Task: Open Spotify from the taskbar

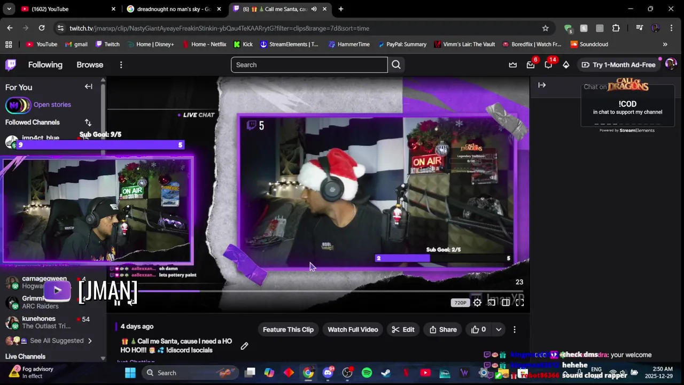Action: tap(367, 373)
